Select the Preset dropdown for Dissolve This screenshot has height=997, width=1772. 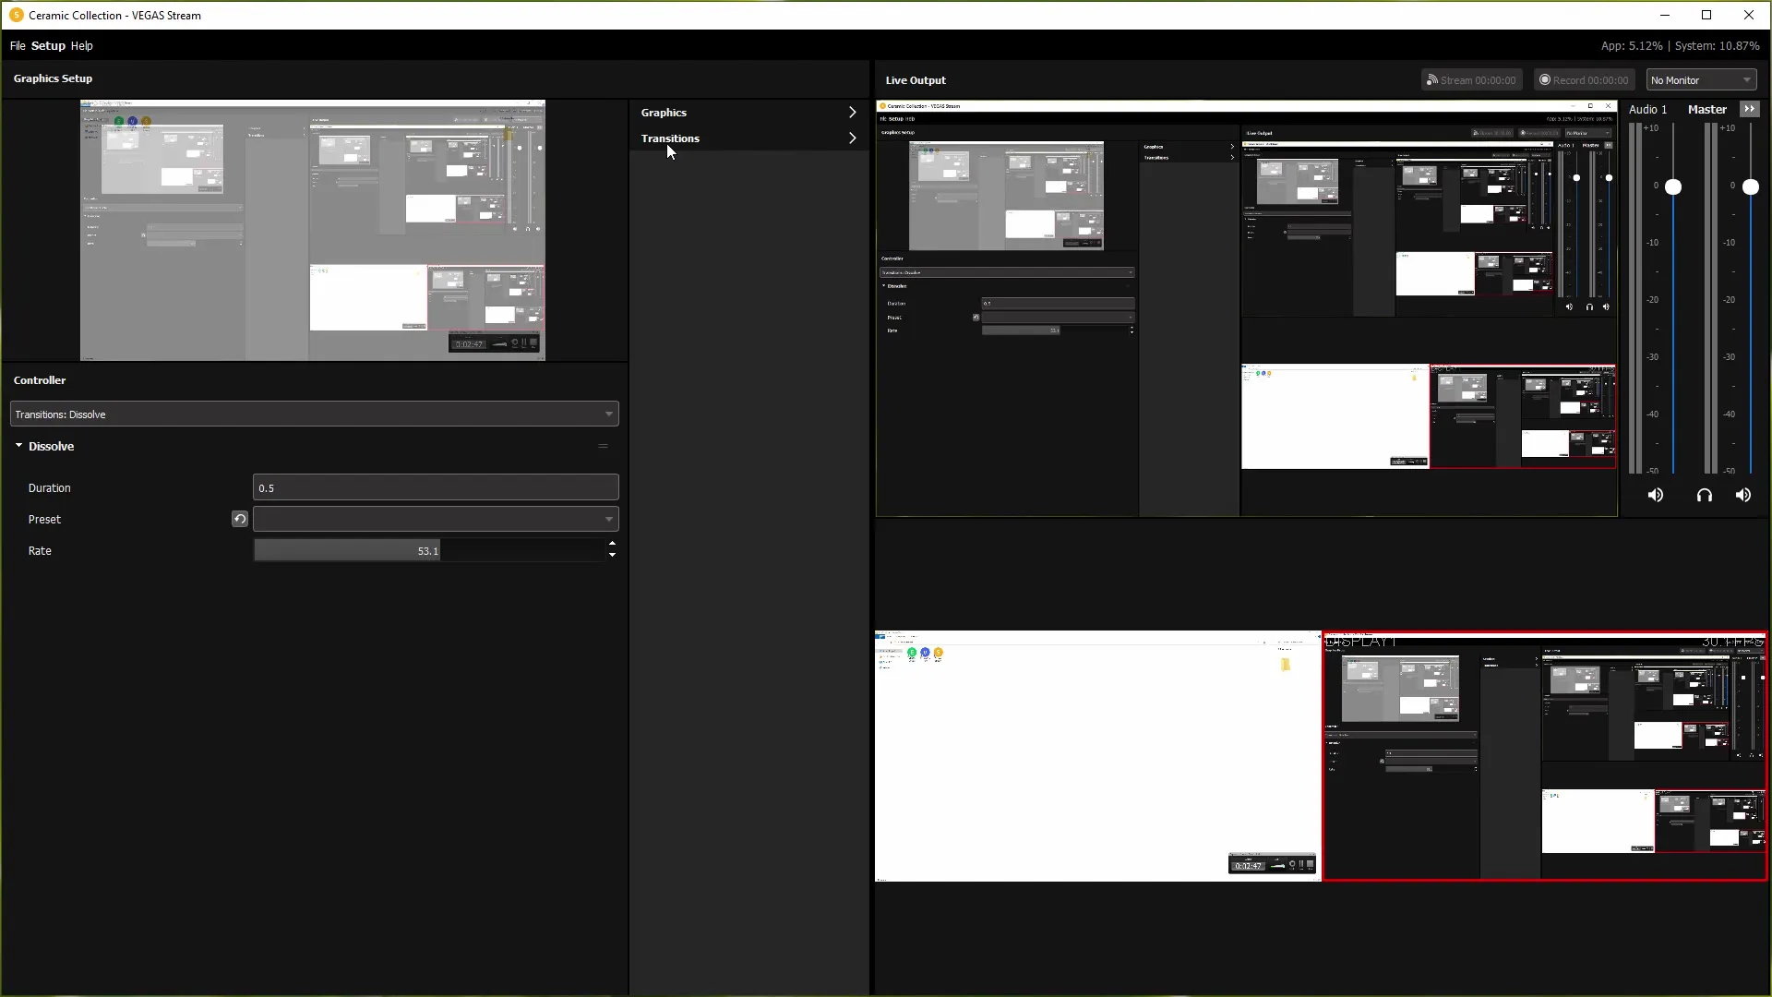point(433,517)
